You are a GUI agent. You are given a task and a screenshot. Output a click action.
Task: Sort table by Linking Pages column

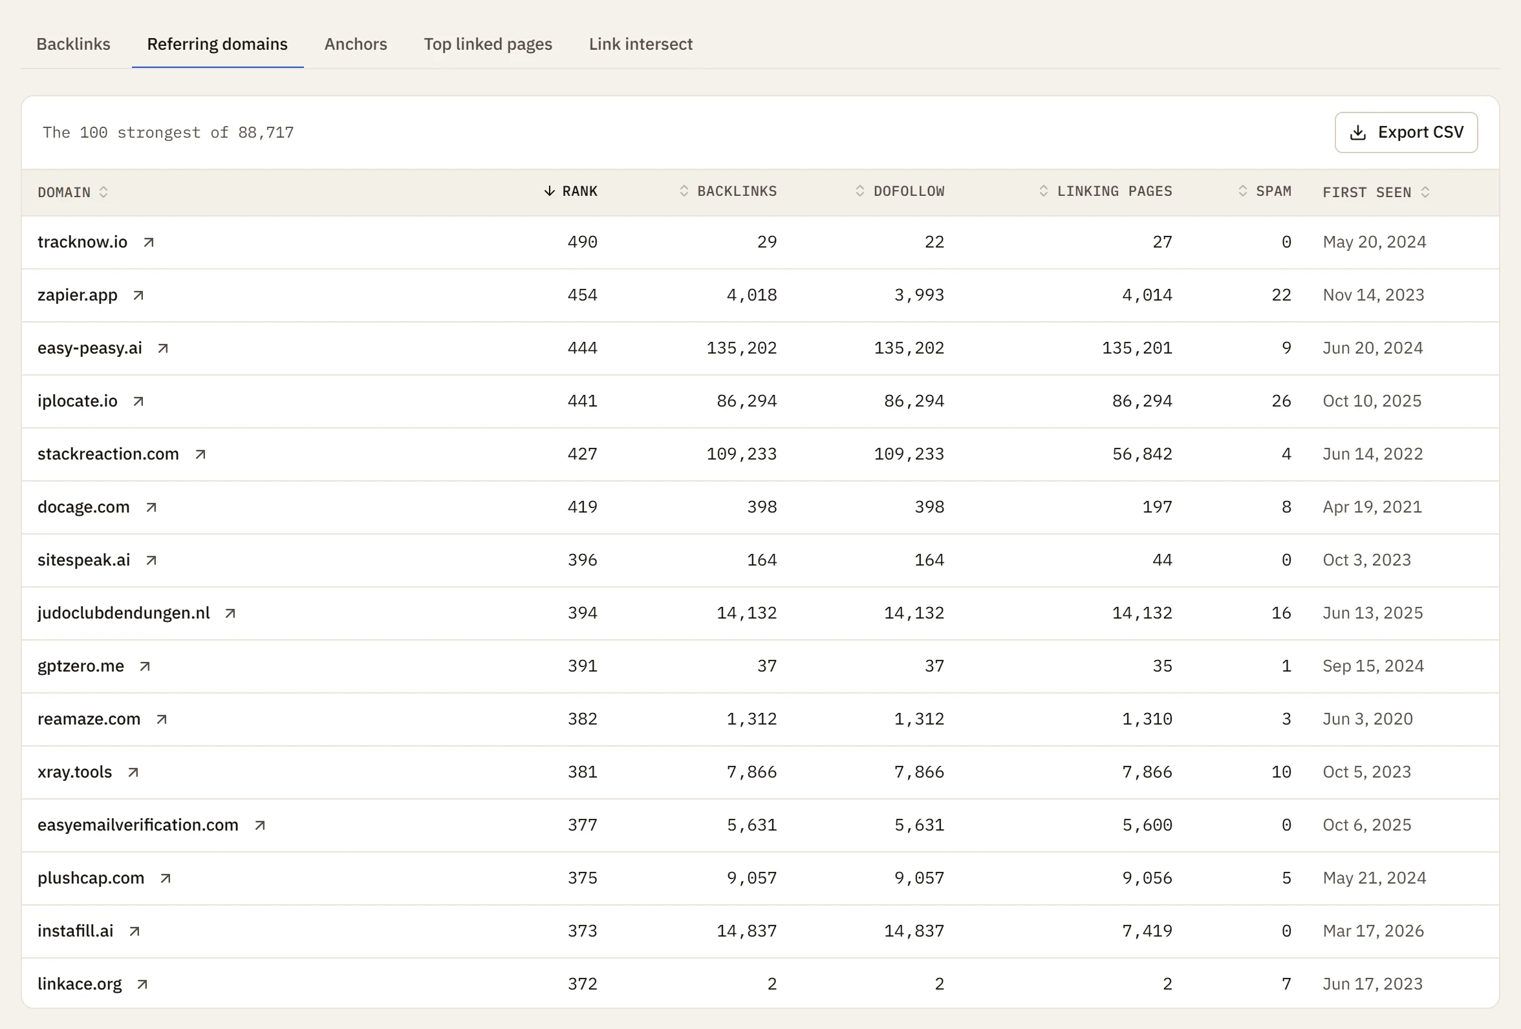[x=1105, y=191]
